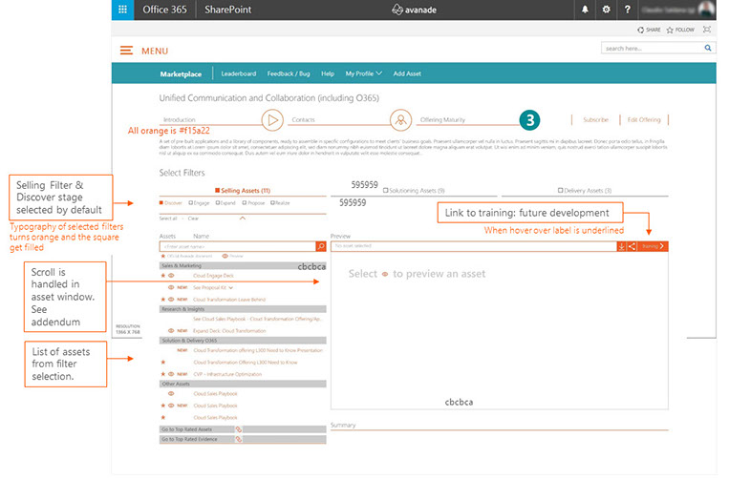
Task: Click the Training button in Preview bar
Action: [x=653, y=246]
